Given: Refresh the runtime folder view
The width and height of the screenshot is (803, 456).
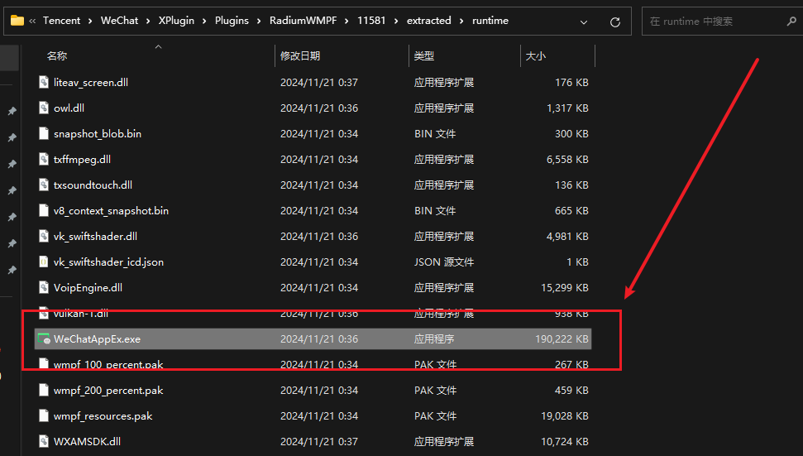Looking at the screenshot, I should pyautogui.click(x=615, y=22).
